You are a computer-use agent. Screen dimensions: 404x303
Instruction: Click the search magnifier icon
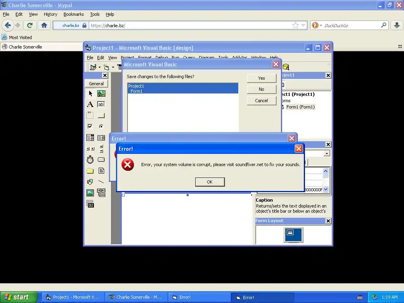coord(383,25)
